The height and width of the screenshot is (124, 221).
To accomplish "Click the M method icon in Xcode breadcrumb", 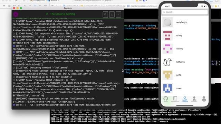I will (128, 6).
